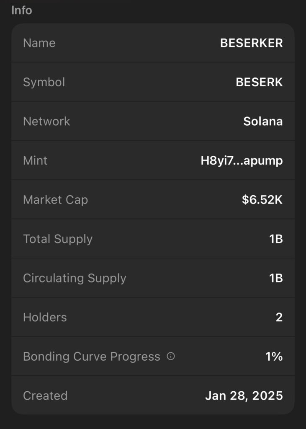
Task: Tap the Total Supply label
Action: 58,239
